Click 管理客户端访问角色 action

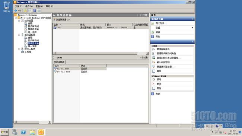coord(166,54)
